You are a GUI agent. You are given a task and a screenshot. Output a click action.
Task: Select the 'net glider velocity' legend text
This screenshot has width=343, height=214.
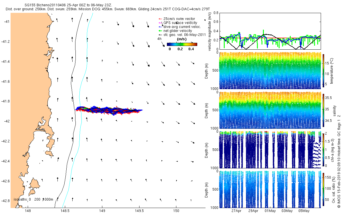[178, 31]
